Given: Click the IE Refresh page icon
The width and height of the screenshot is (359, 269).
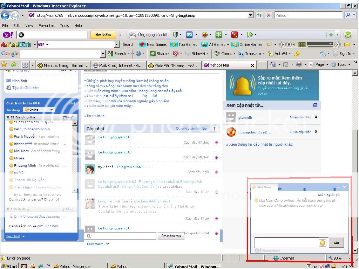Looking at the screenshot, I should [259, 15].
